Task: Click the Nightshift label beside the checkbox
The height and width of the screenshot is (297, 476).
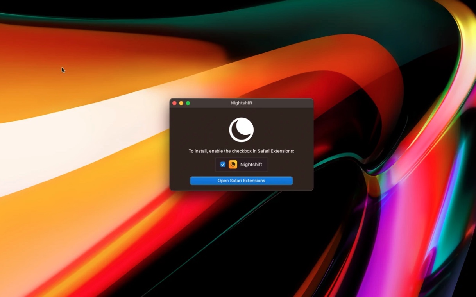Action: point(251,165)
